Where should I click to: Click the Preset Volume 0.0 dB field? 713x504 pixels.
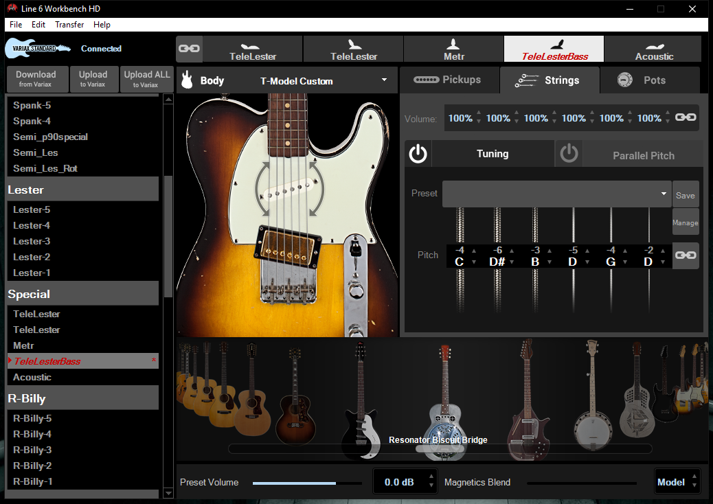click(400, 482)
